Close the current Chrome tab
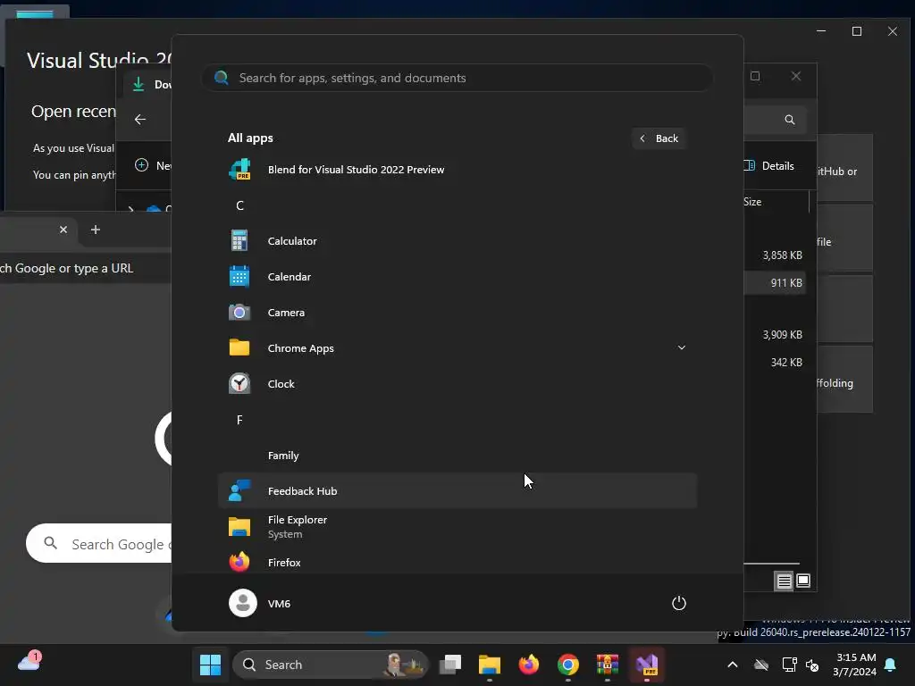The height and width of the screenshot is (686, 915). pyautogui.click(x=63, y=230)
